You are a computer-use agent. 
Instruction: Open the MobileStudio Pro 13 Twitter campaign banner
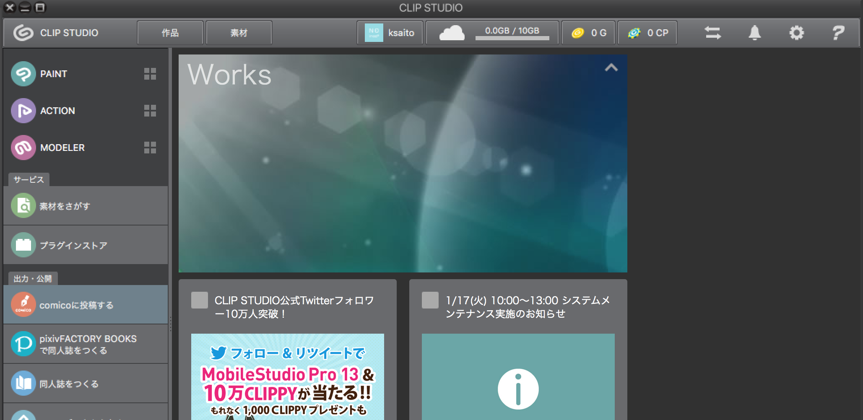click(288, 376)
